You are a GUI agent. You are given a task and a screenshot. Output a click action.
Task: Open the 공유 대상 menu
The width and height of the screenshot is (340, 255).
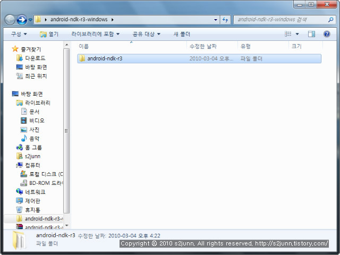[147, 34]
